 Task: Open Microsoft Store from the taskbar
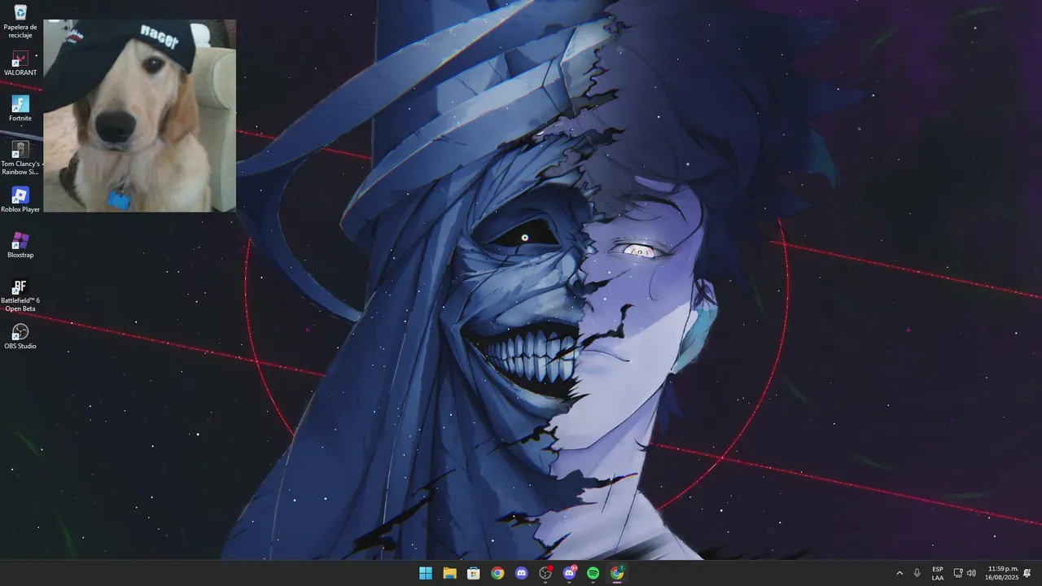tap(473, 573)
